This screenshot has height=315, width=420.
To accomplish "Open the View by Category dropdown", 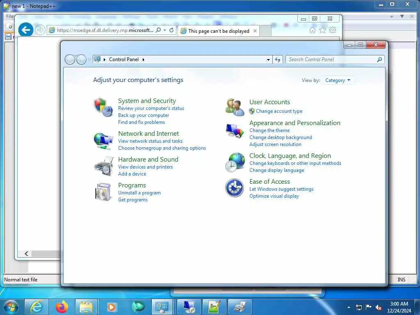I will click(338, 80).
